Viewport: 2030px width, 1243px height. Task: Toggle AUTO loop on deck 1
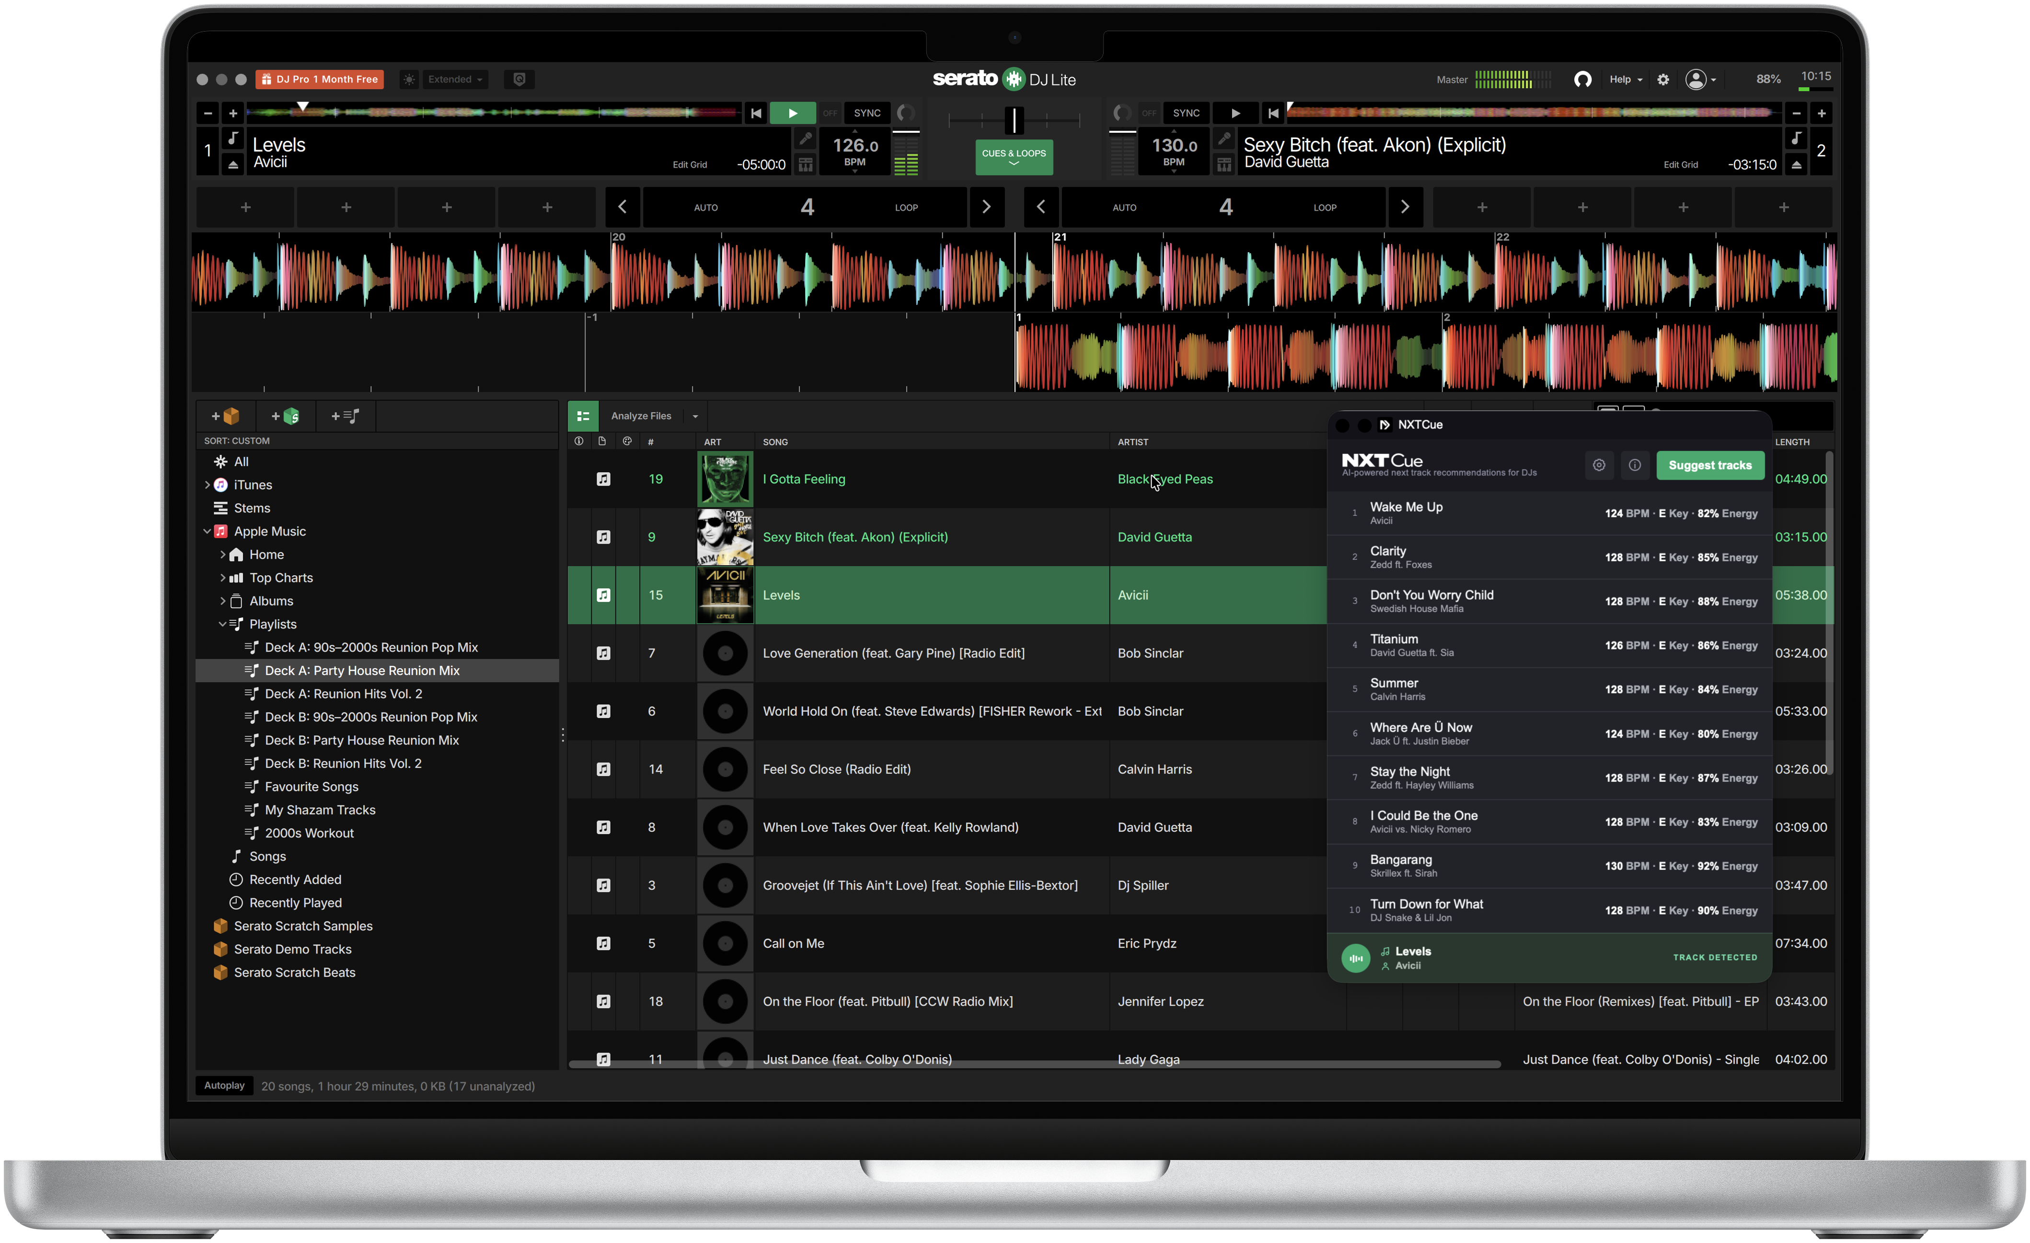point(706,208)
